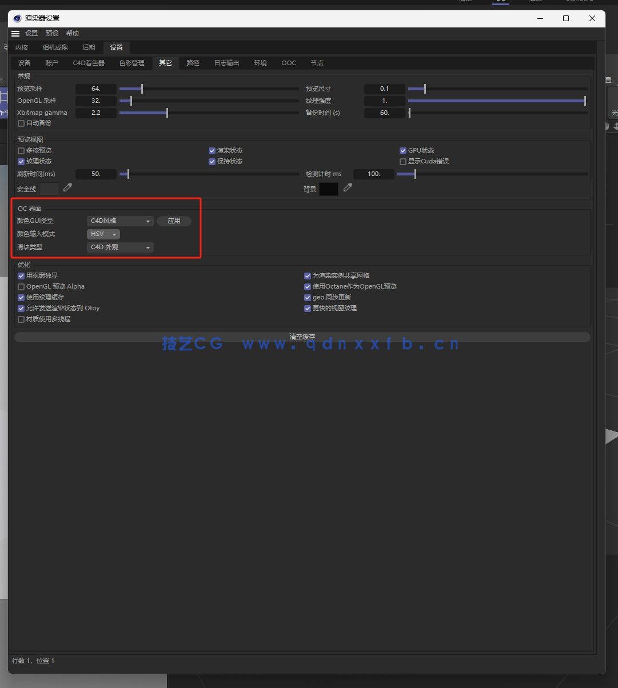Click the Octane logo in the title bar
618x688 pixels.
[x=16, y=18]
